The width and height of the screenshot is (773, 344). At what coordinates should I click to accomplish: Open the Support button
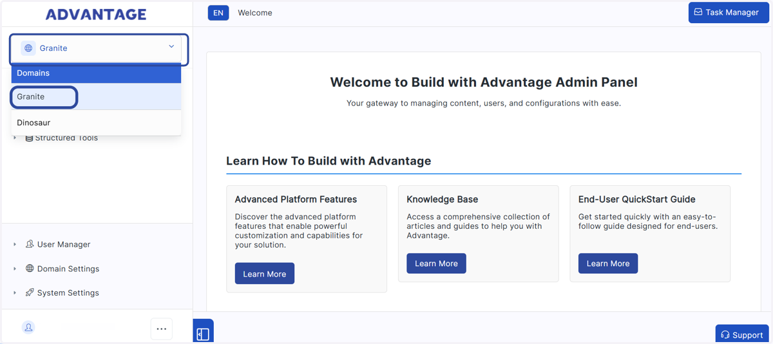click(x=742, y=334)
